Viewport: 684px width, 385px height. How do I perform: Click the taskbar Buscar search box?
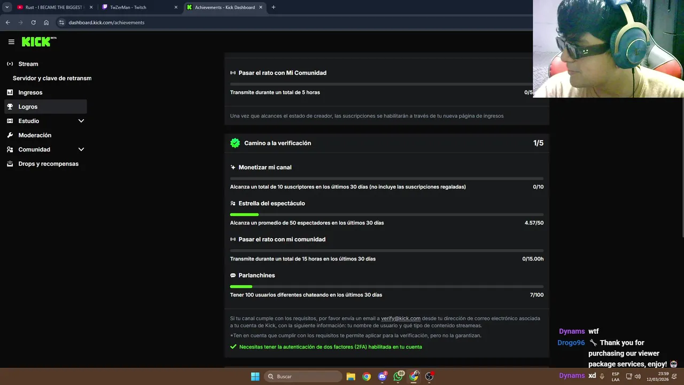click(303, 376)
